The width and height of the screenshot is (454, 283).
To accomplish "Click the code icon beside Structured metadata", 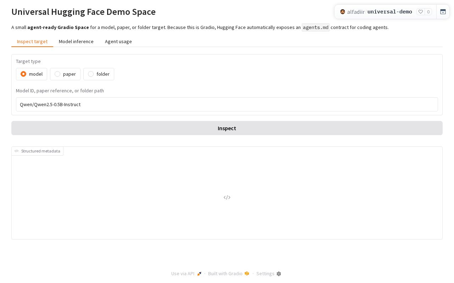I will click(x=17, y=151).
